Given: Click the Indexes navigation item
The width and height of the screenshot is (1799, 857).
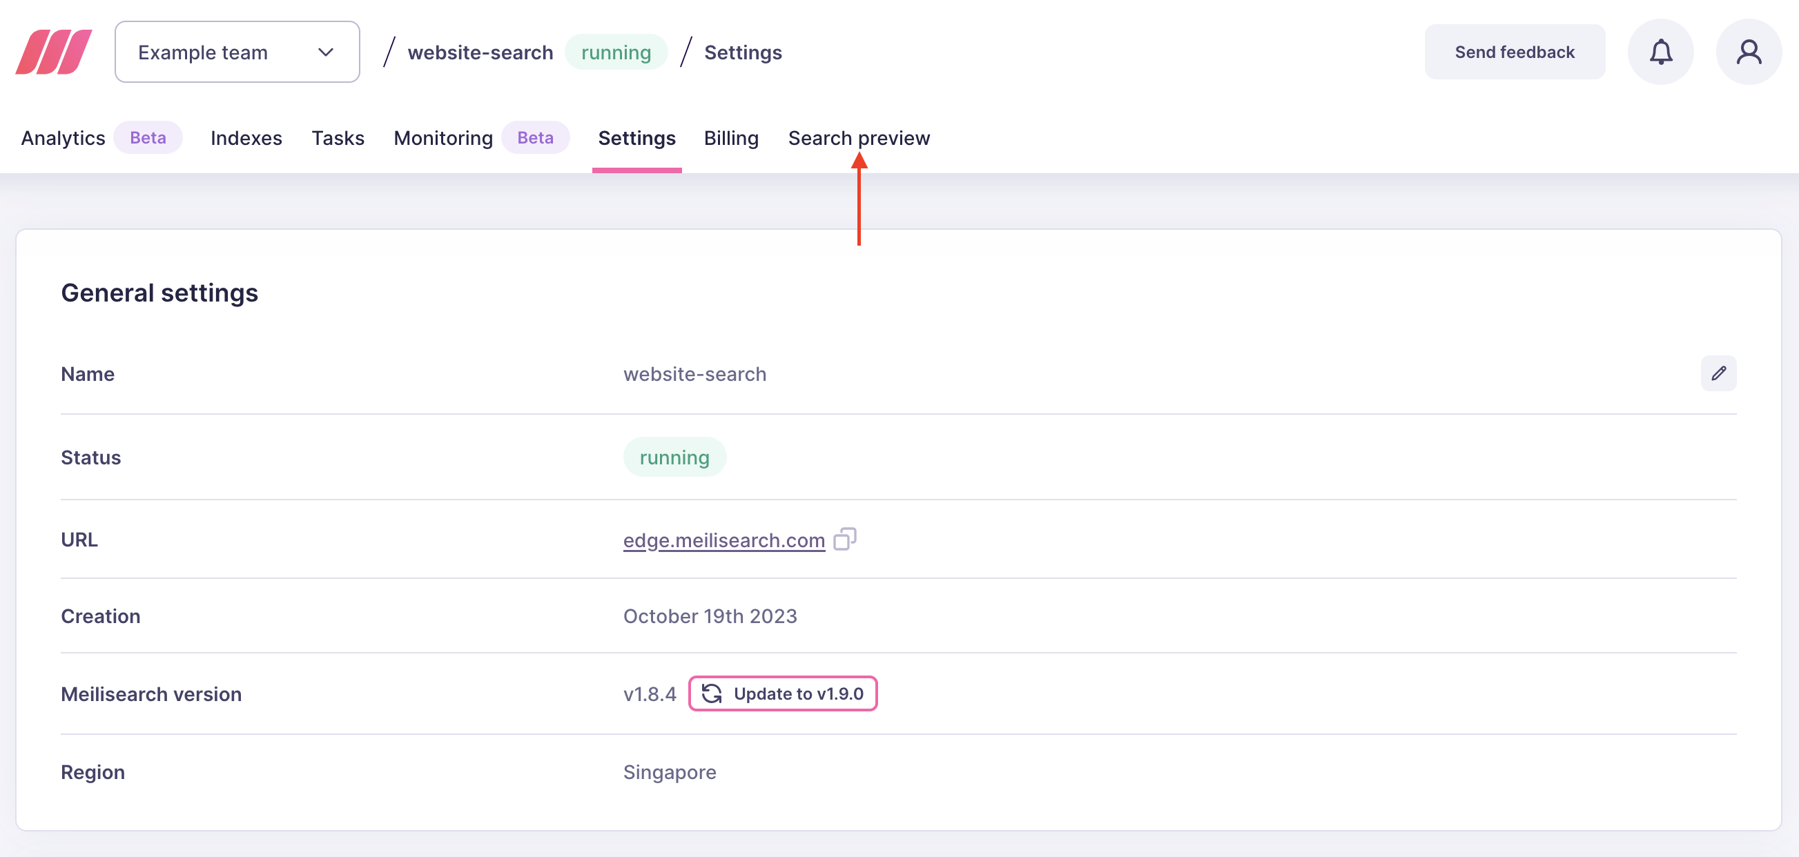Looking at the screenshot, I should tap(246, 138).
